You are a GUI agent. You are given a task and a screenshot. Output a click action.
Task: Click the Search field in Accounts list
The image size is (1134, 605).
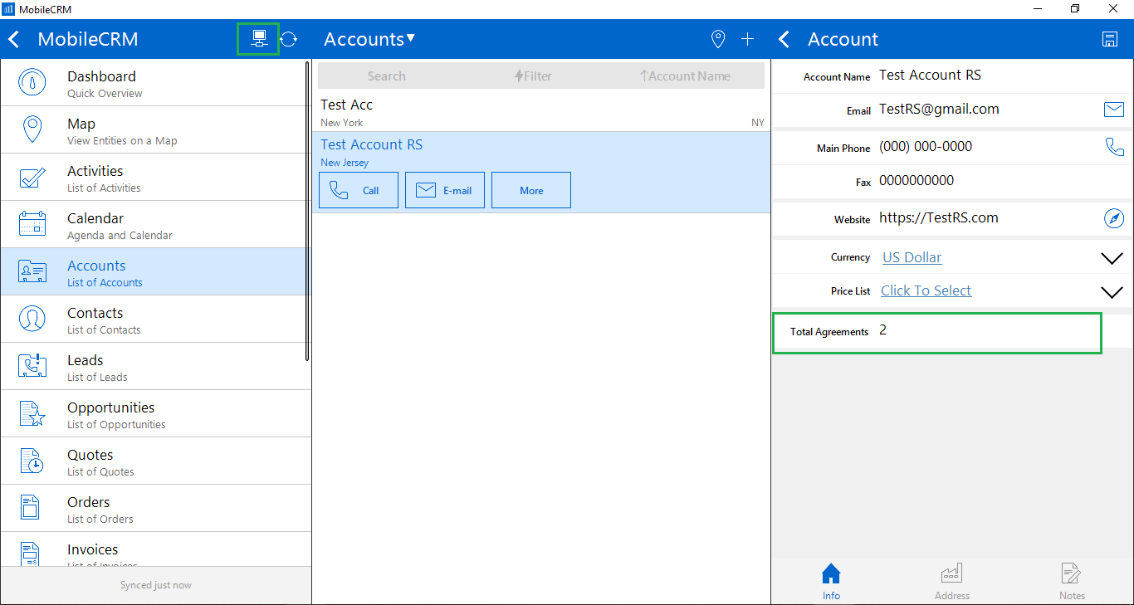387,76
